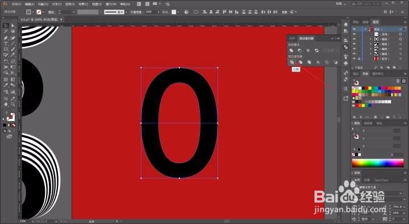Screen dimensions: 409x224
Task: Open the File menu
Action: (x=16, y=4)
